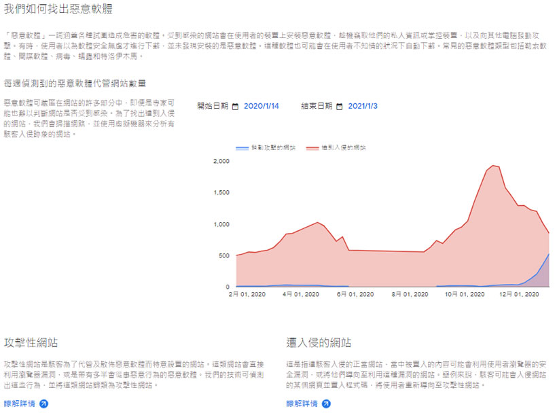Image resolution: width=557 pixels, height=413 pixels.
Task: Click the 6月 01, 2020 axis label
Action: tap(355, 294)
